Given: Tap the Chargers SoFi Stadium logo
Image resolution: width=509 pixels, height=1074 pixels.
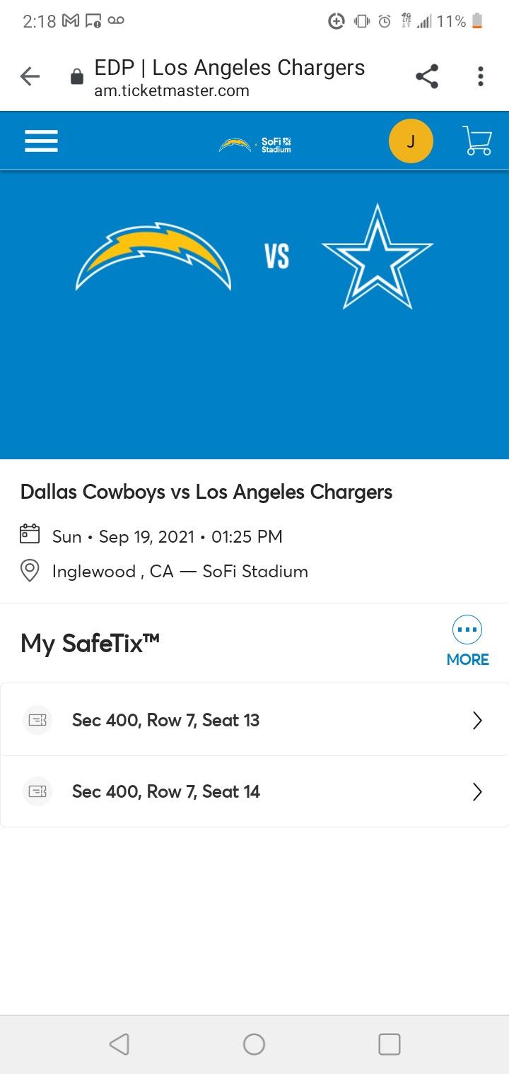Looking at the screenshot, I should 255,144.
